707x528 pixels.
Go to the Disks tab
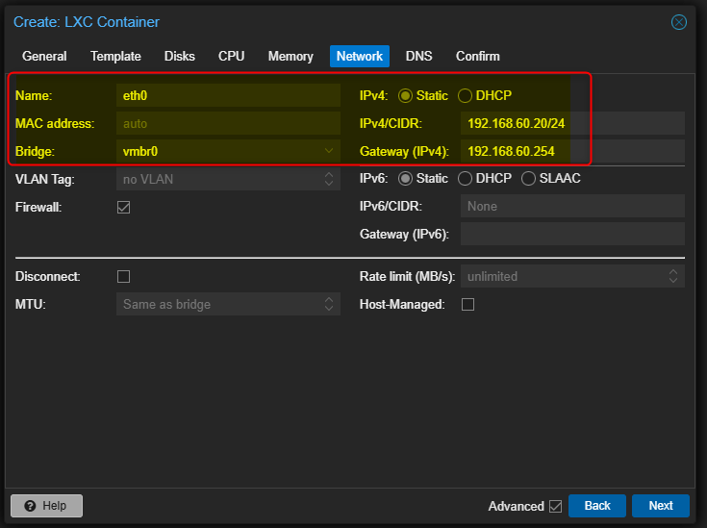tap(180, 57)
